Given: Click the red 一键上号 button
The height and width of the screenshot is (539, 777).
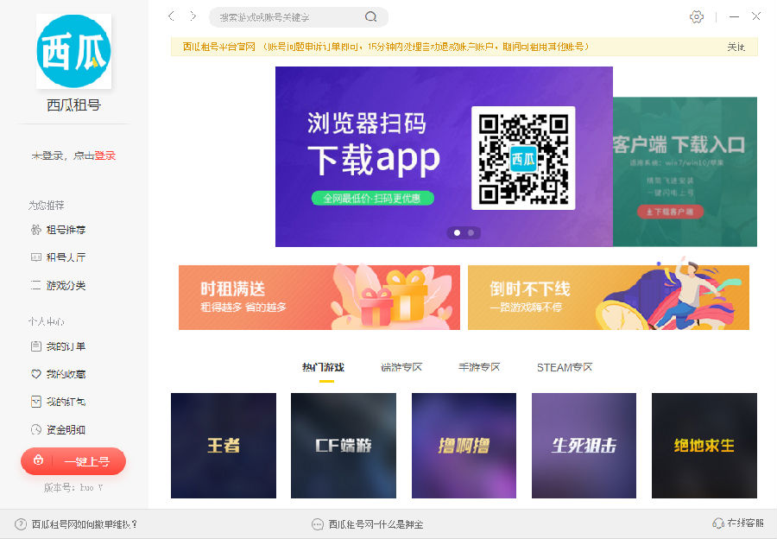Looking at the screenshot, I should tap(73, 461).
